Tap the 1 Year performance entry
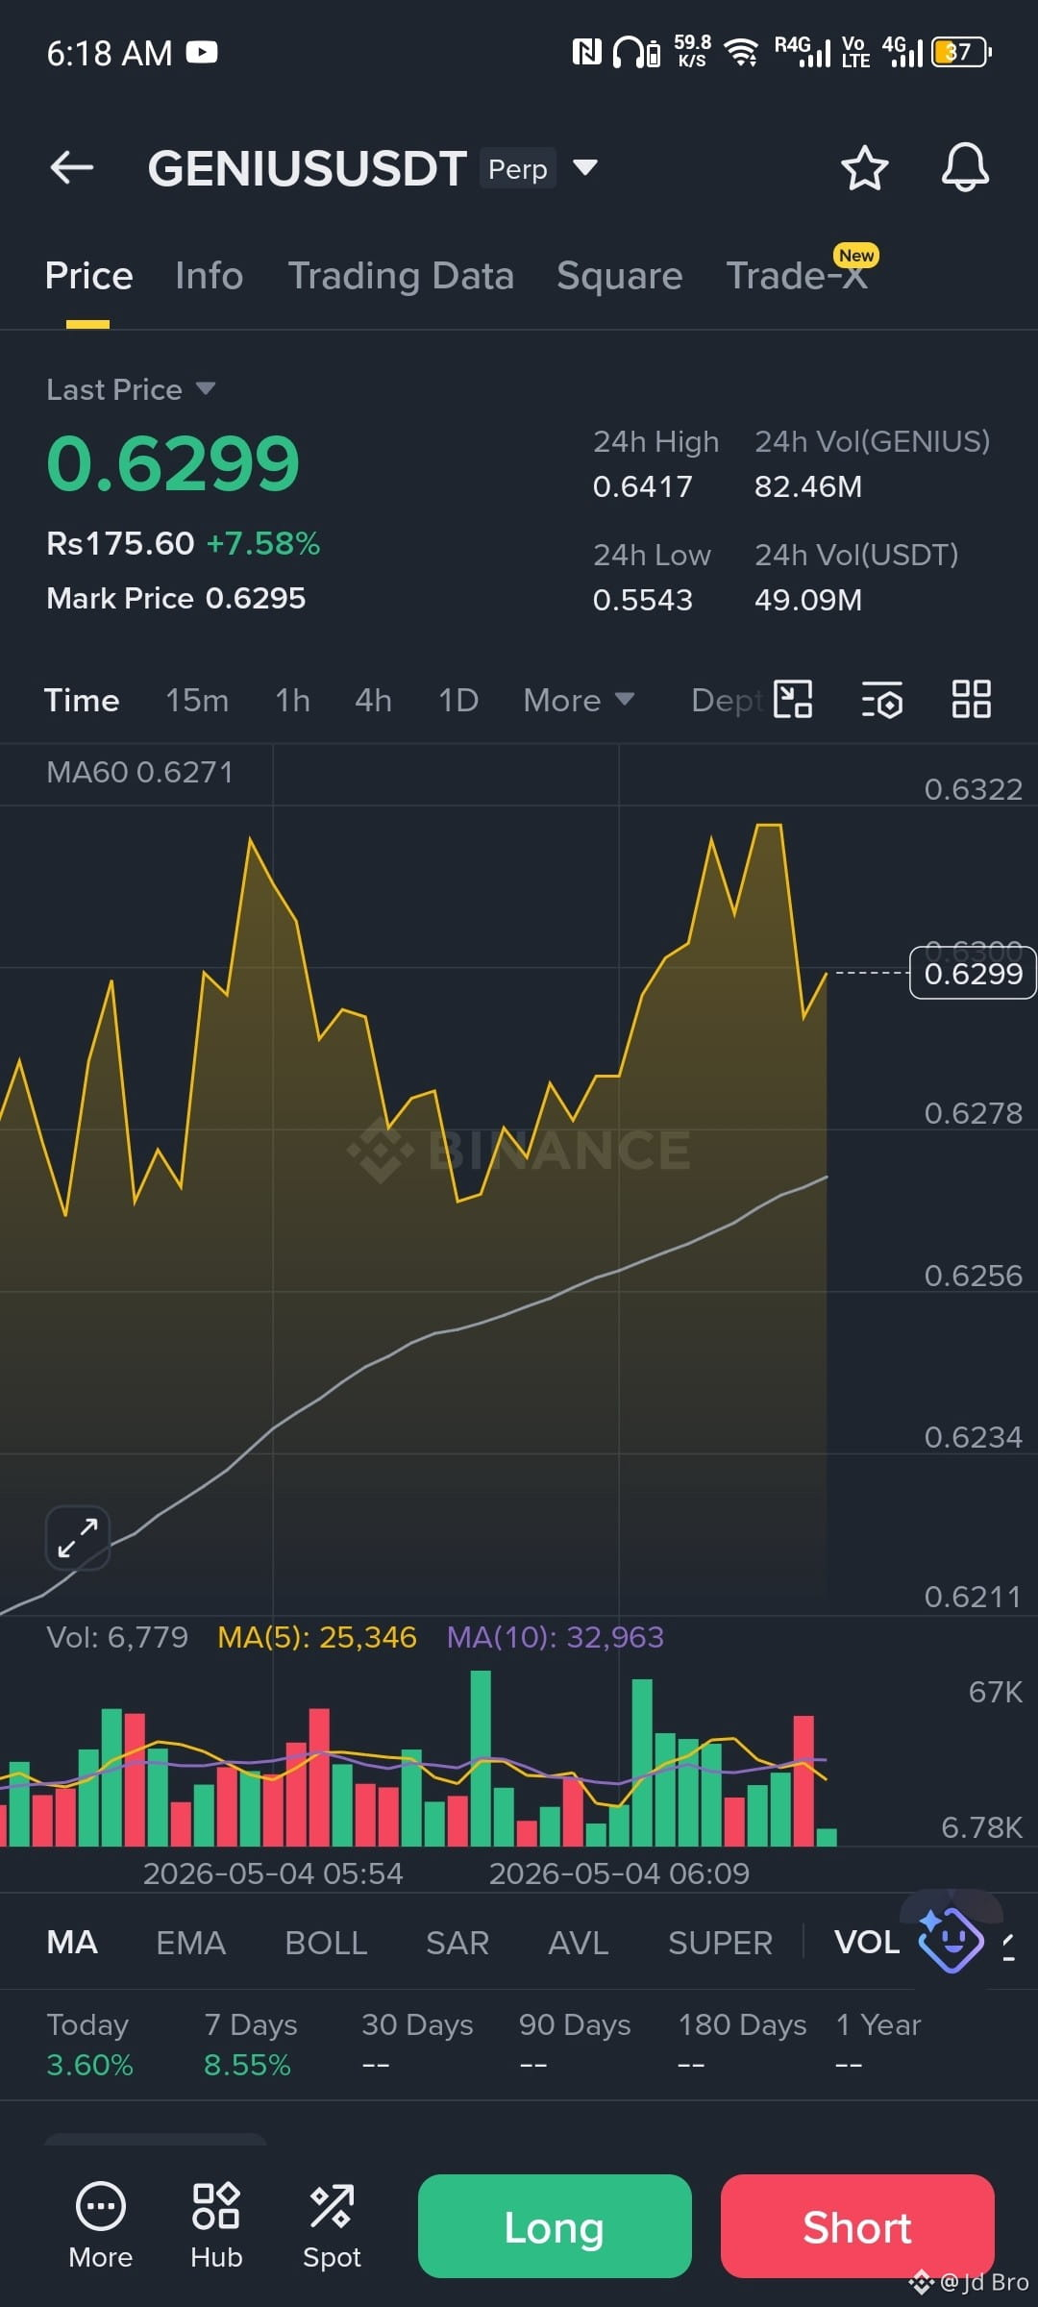Screen dimensions: 1038x2307 878,2044
